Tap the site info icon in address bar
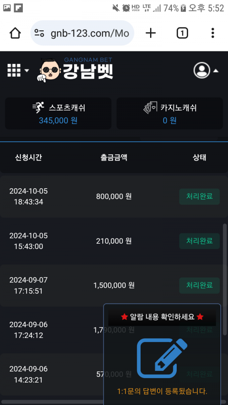The width and height of the screenshot is (228, 405). [40, 33]
